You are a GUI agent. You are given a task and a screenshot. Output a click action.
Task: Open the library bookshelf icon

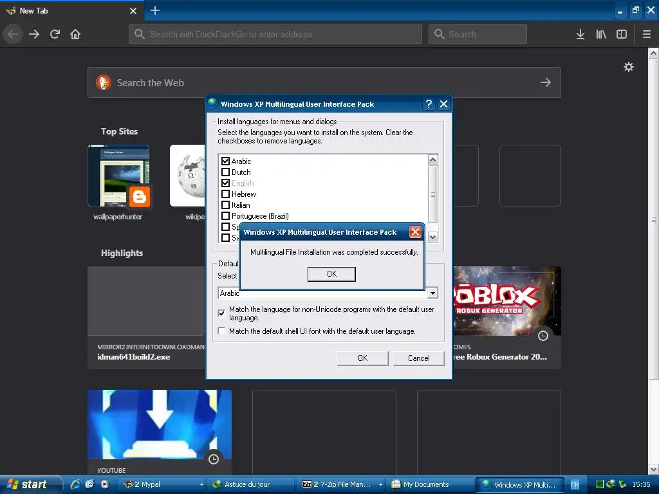pyautogui.click(x=601, y=34)
